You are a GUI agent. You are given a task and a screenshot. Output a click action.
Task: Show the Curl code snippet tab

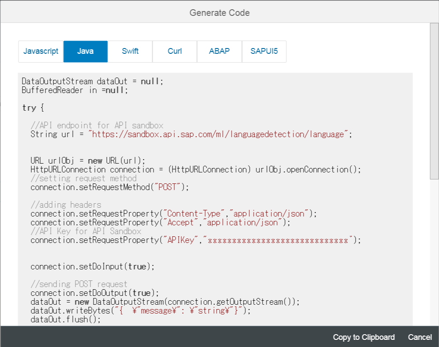175,51
